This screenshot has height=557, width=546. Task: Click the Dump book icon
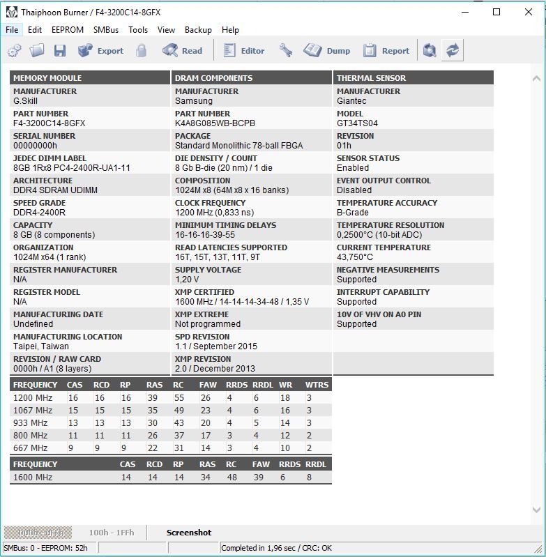[x=312, y=50]
